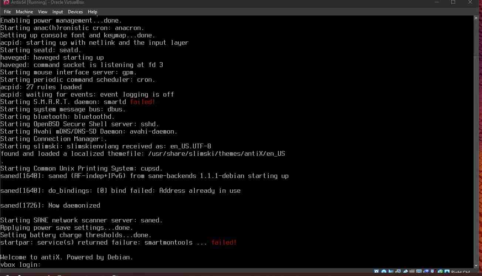This screenshot has height=276, width=482.
Task: Click the mouse integration status icon
Action: point(440,273)
